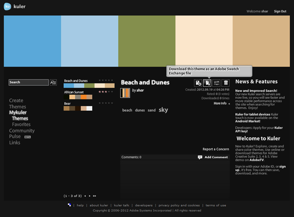Click Report a Concern link

[x=216, y=149]
